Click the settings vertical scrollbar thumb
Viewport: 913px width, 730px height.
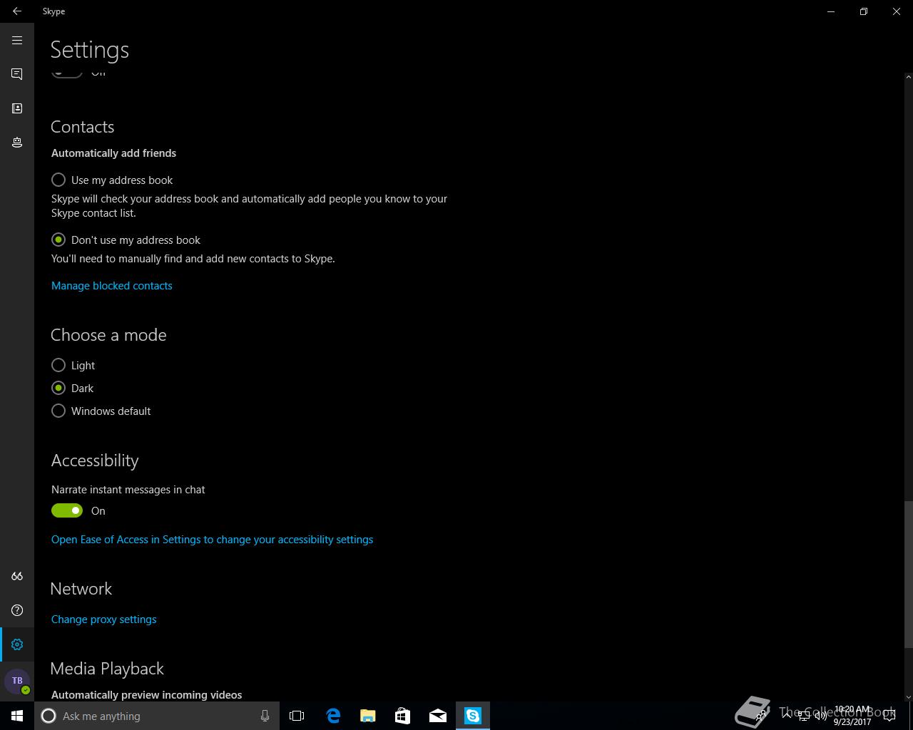[x=908, y=575]
